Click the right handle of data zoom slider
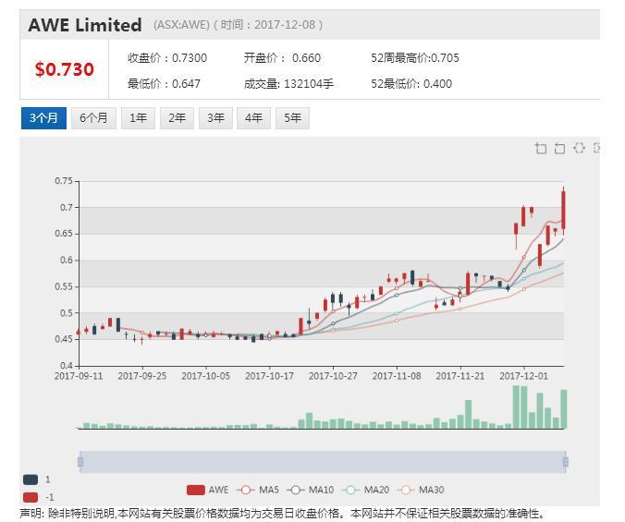This screenshot has height=522, width=625. pos(565,461)
